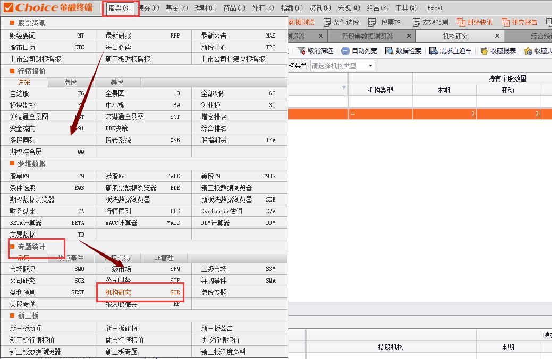Open the 股票(S) menu
Image resolution: width=552 pixels, height=359 pixels.
point(119,8)
